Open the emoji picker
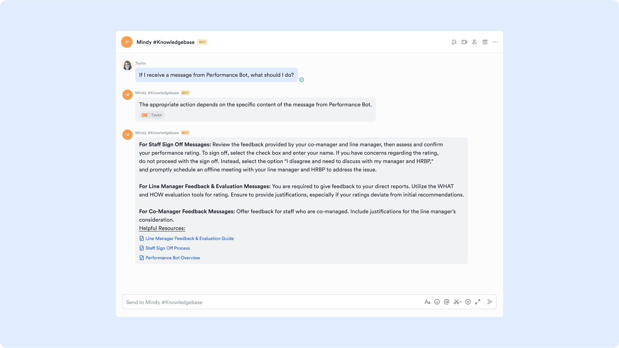Viewport: 619px width, 348px height. (x=437, y=302)
